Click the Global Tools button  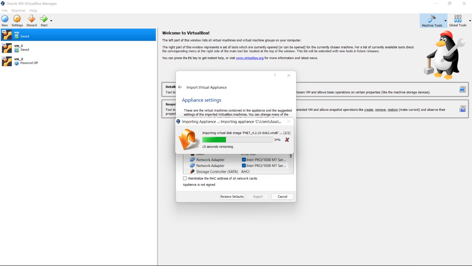[458, 21]
